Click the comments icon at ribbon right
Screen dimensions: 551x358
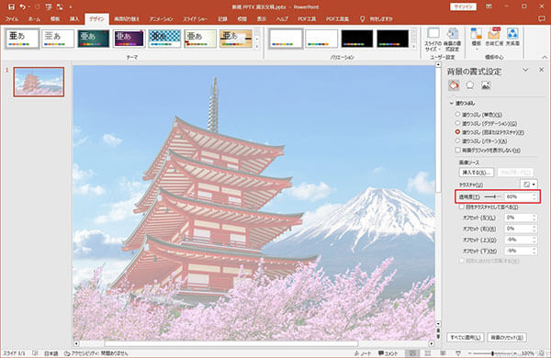pos(542,18)
